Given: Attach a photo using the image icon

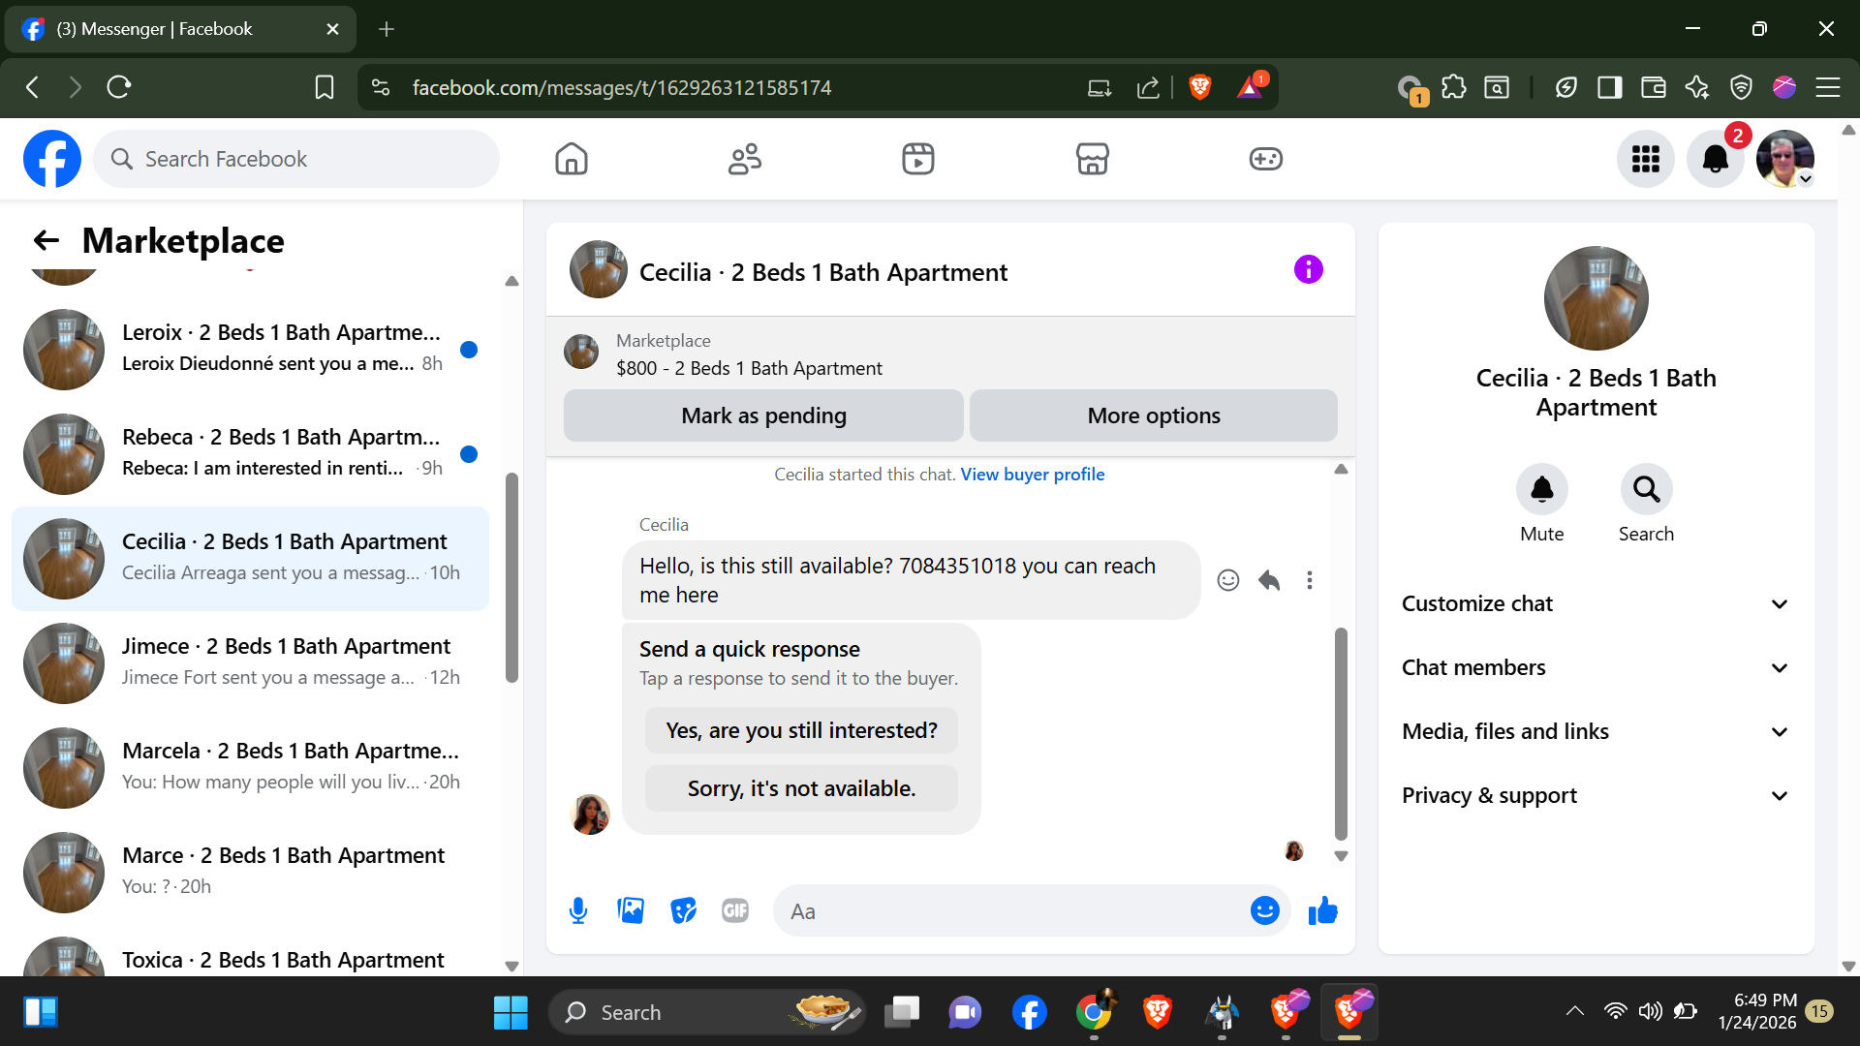Looking at the screenshot, I should 631,910.
